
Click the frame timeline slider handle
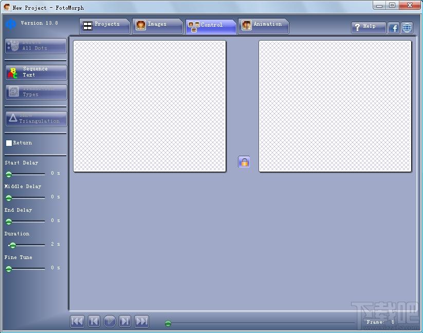pyautogui.click(x=168, y=323)
